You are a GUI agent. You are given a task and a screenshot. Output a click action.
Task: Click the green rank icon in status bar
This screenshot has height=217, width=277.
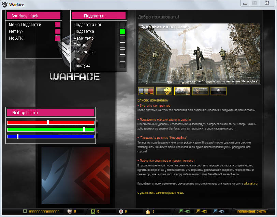click(25, 211)
